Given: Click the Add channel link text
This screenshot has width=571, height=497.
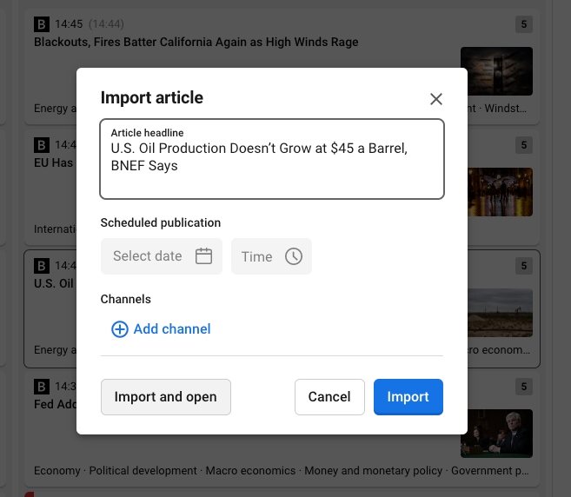Looking at the screenshot, I should click(x=172, y=329).
